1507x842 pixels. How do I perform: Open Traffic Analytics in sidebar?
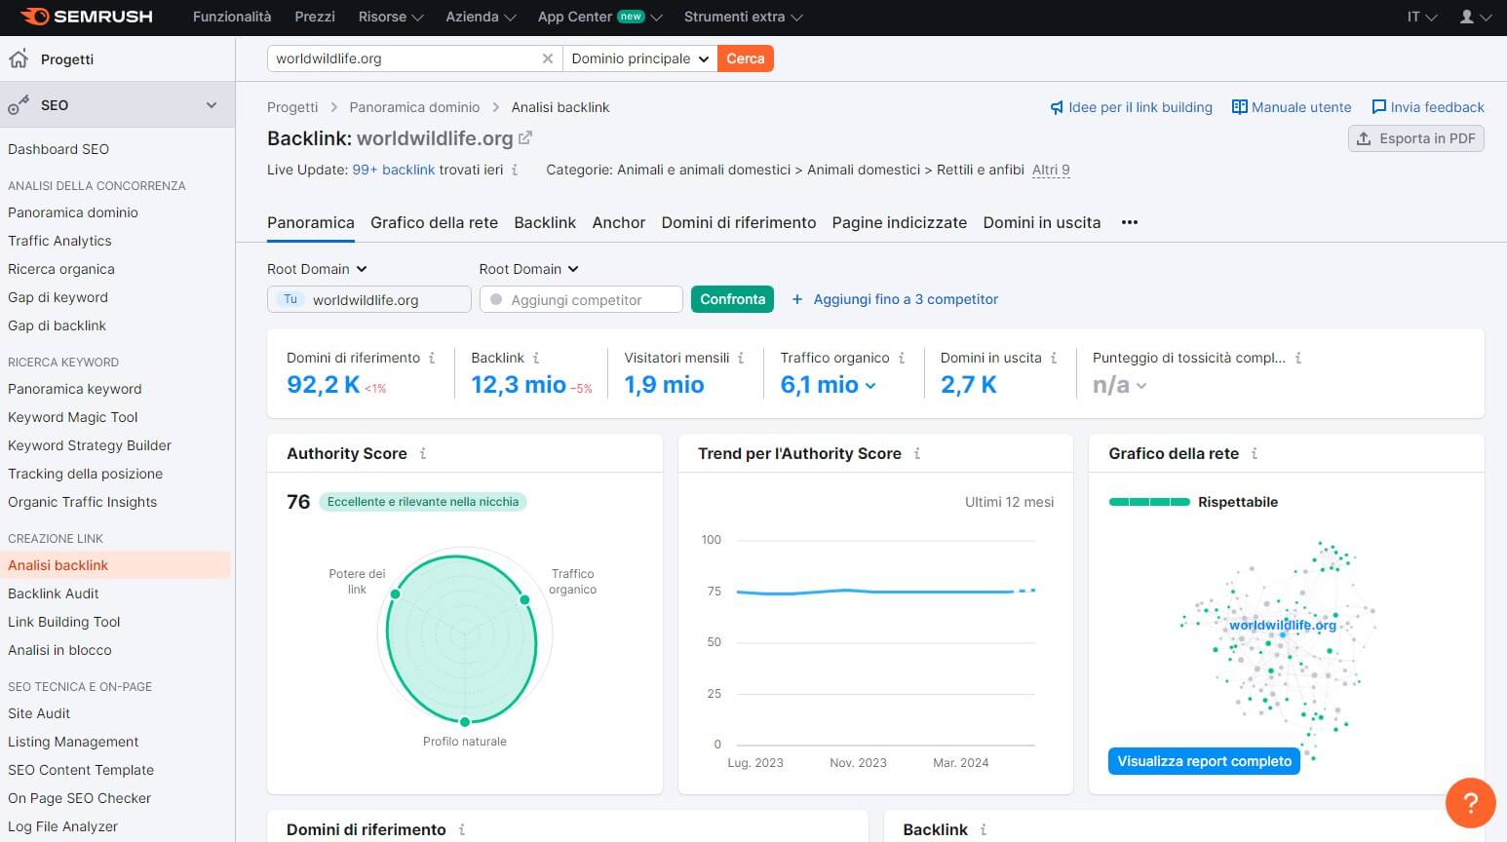(x=59, y=241)
